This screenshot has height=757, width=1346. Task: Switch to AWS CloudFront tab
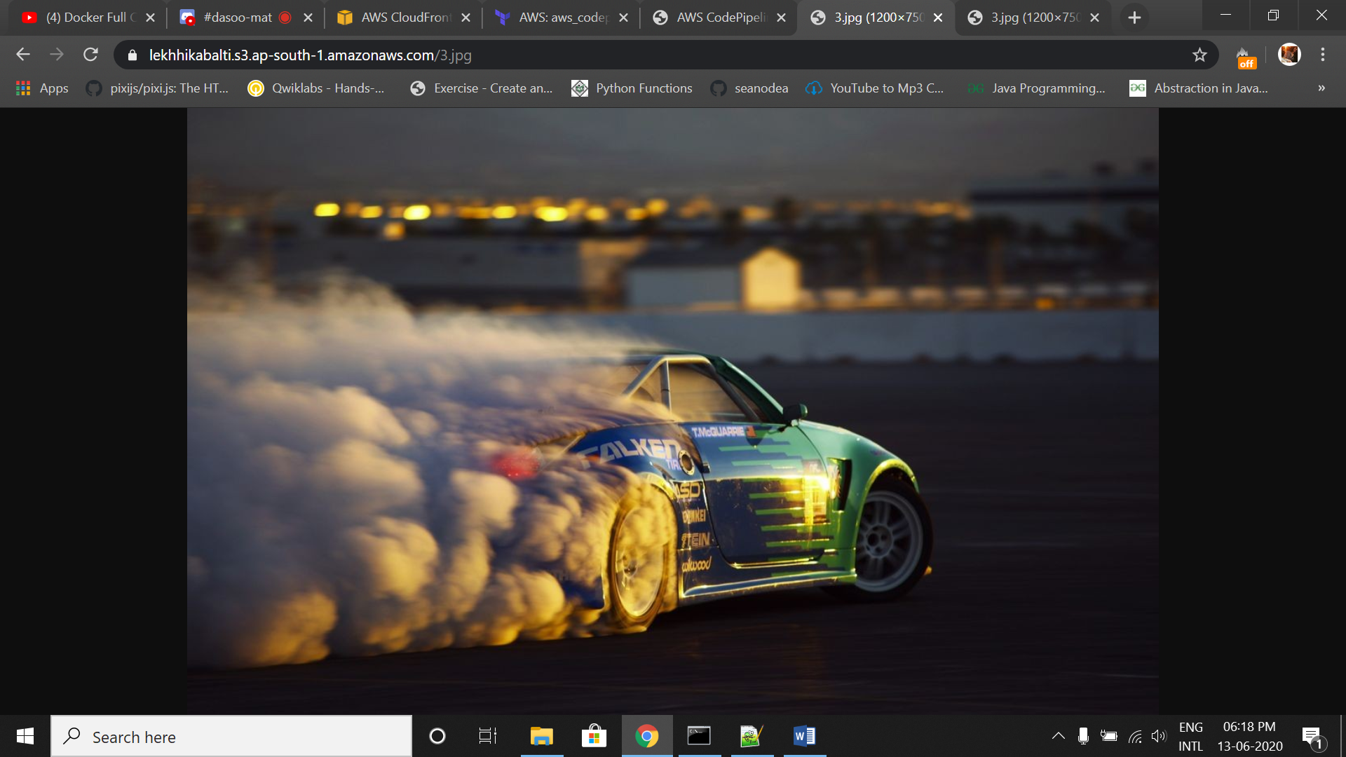(x=396, y=18)
